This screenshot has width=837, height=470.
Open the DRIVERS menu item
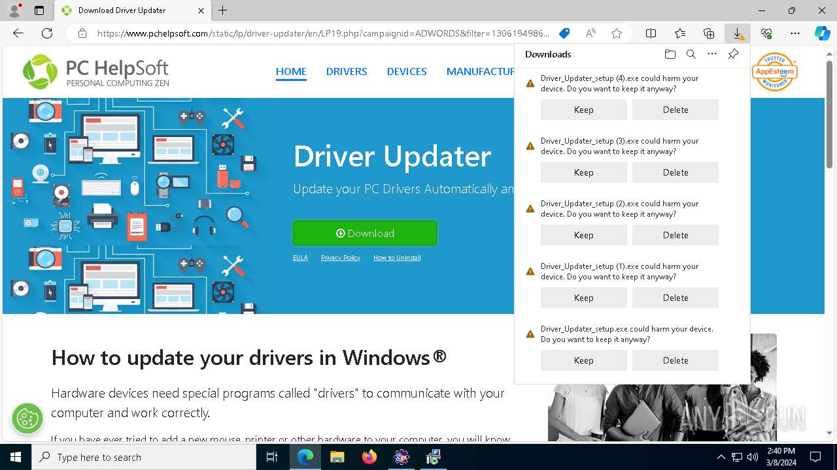347,72
